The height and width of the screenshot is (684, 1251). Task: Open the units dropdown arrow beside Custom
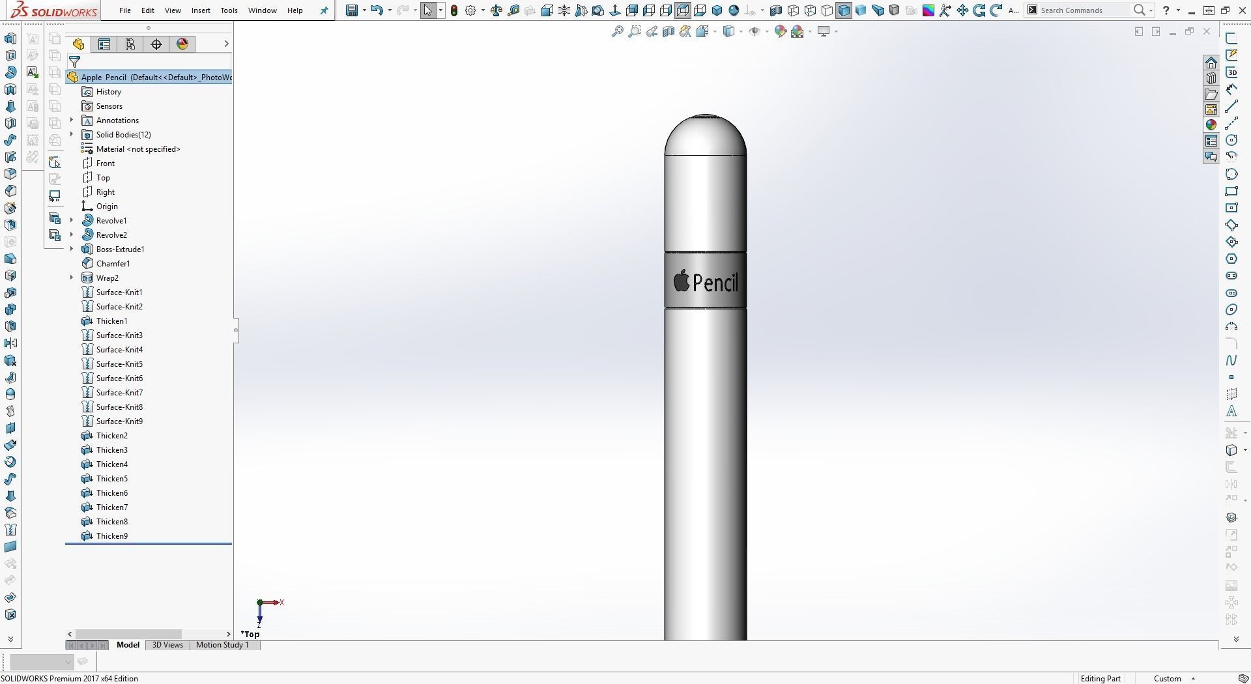[1193, 678]
